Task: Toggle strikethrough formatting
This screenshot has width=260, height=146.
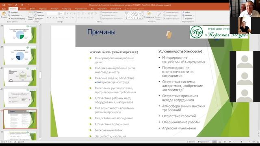Action: tap(60, 17)
